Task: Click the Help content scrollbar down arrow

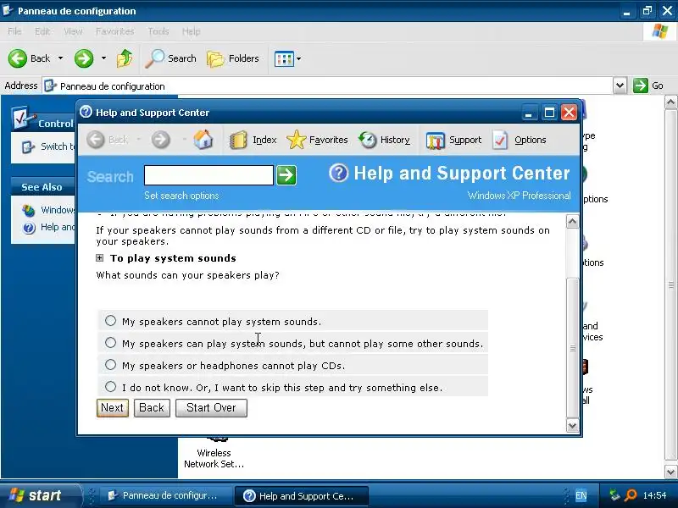Action: point(573,426)
